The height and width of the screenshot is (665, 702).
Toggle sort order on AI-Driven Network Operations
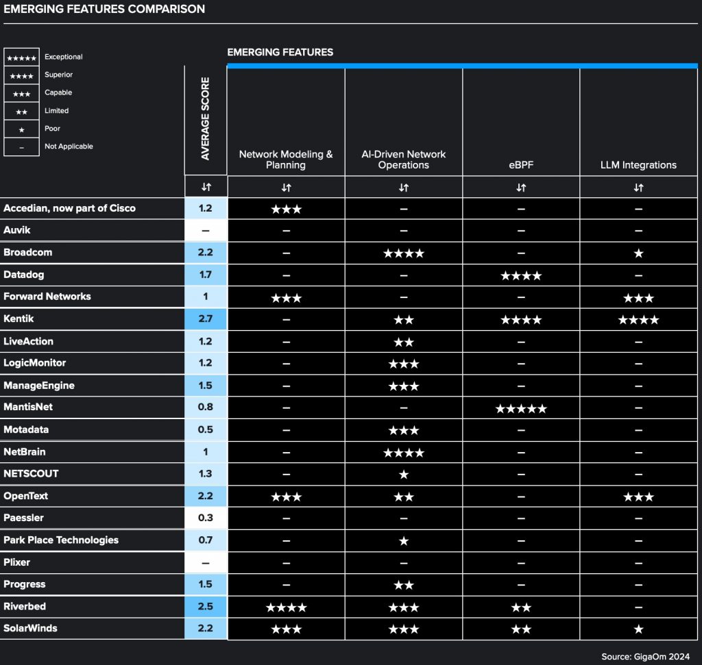coord(404,186)
